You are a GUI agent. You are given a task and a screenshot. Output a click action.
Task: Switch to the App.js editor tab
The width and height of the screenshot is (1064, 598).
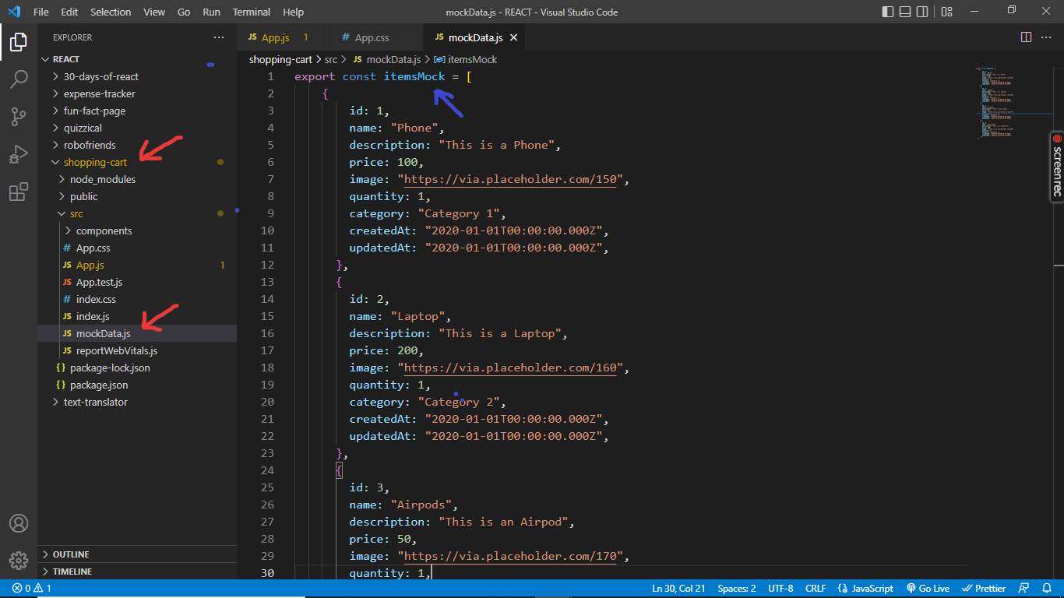(x=284, y=37)
